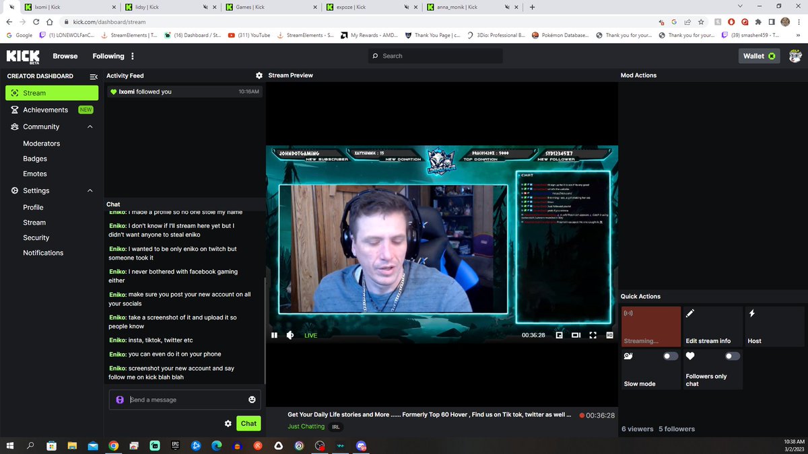Viewport: 808px width, 454px height.
Task: Click Browse in top navigation
Action: pos(65,56)
